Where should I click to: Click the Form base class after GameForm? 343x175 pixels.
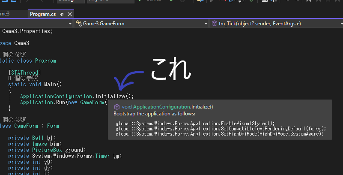pyautogui.click(x=53, y=126)
